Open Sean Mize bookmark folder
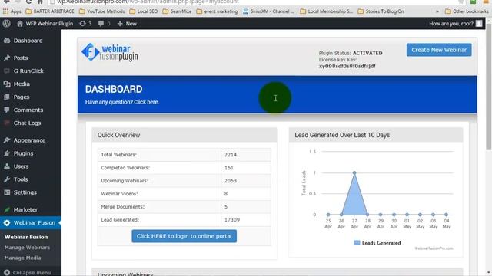This screenshot has height=276, width=492. pos(177,11)
